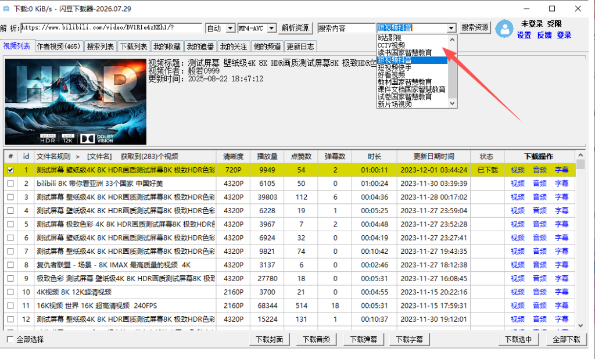Choose 新片场视频 from dropdown list
Image resolution: width=595 pixels, height=359 pixels.
(x=395, y=104)
